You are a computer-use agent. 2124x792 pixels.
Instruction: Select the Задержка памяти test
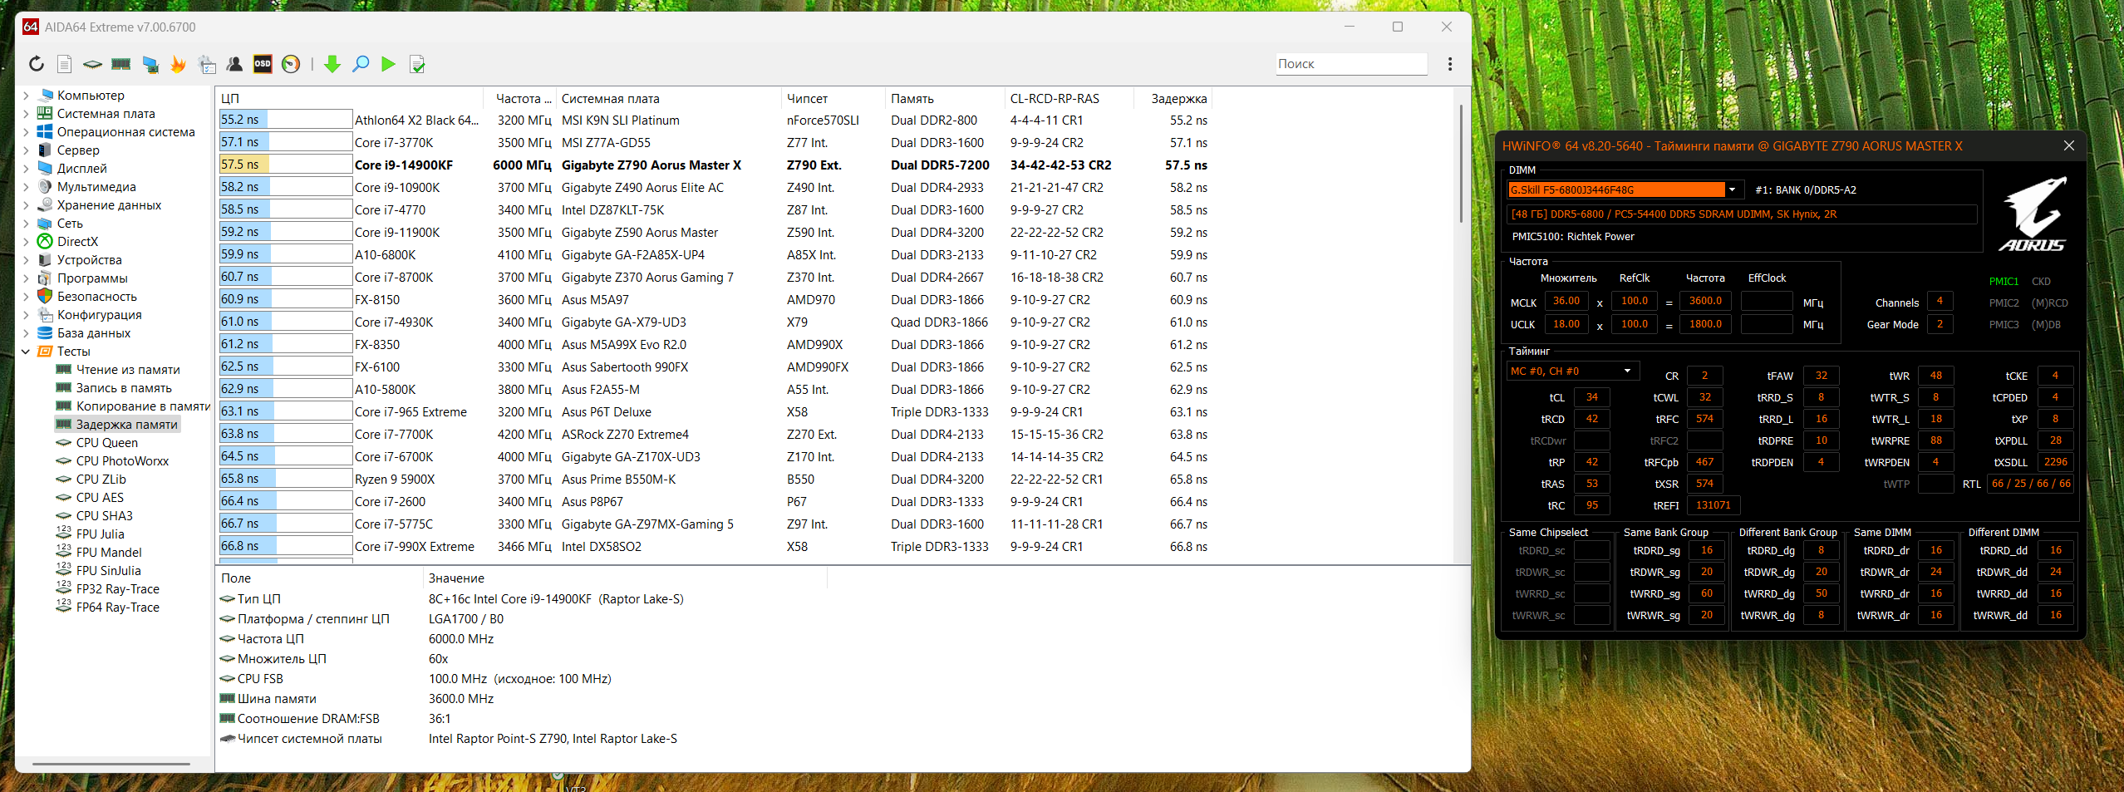127,425
